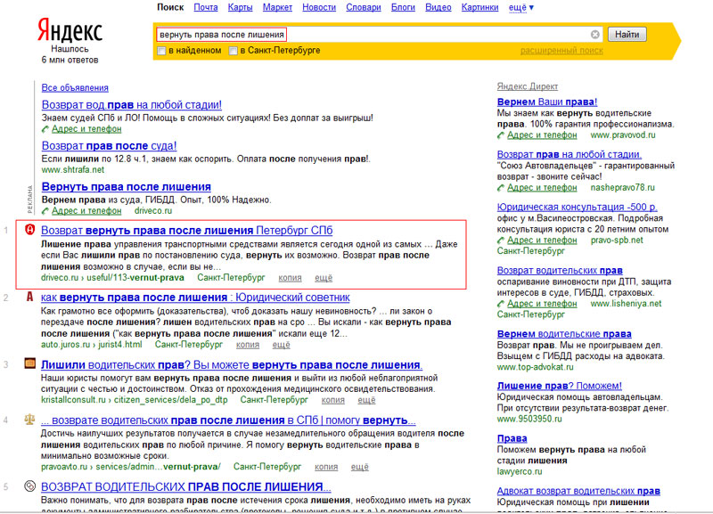This screenshot has width=713, height=514.
Task: Open ad 'Возврат прав после суда!'
Action: pyautogui.click(x=109, y=146)
